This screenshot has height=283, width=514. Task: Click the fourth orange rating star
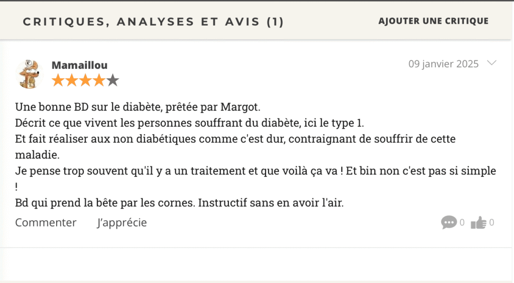coord(99,80)
